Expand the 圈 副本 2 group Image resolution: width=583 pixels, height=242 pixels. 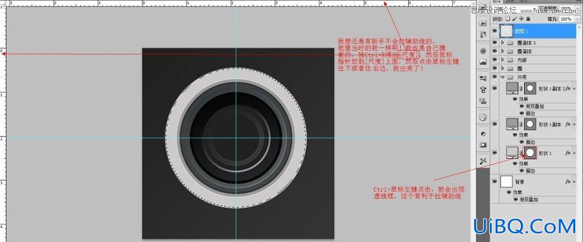click(503, 43)
